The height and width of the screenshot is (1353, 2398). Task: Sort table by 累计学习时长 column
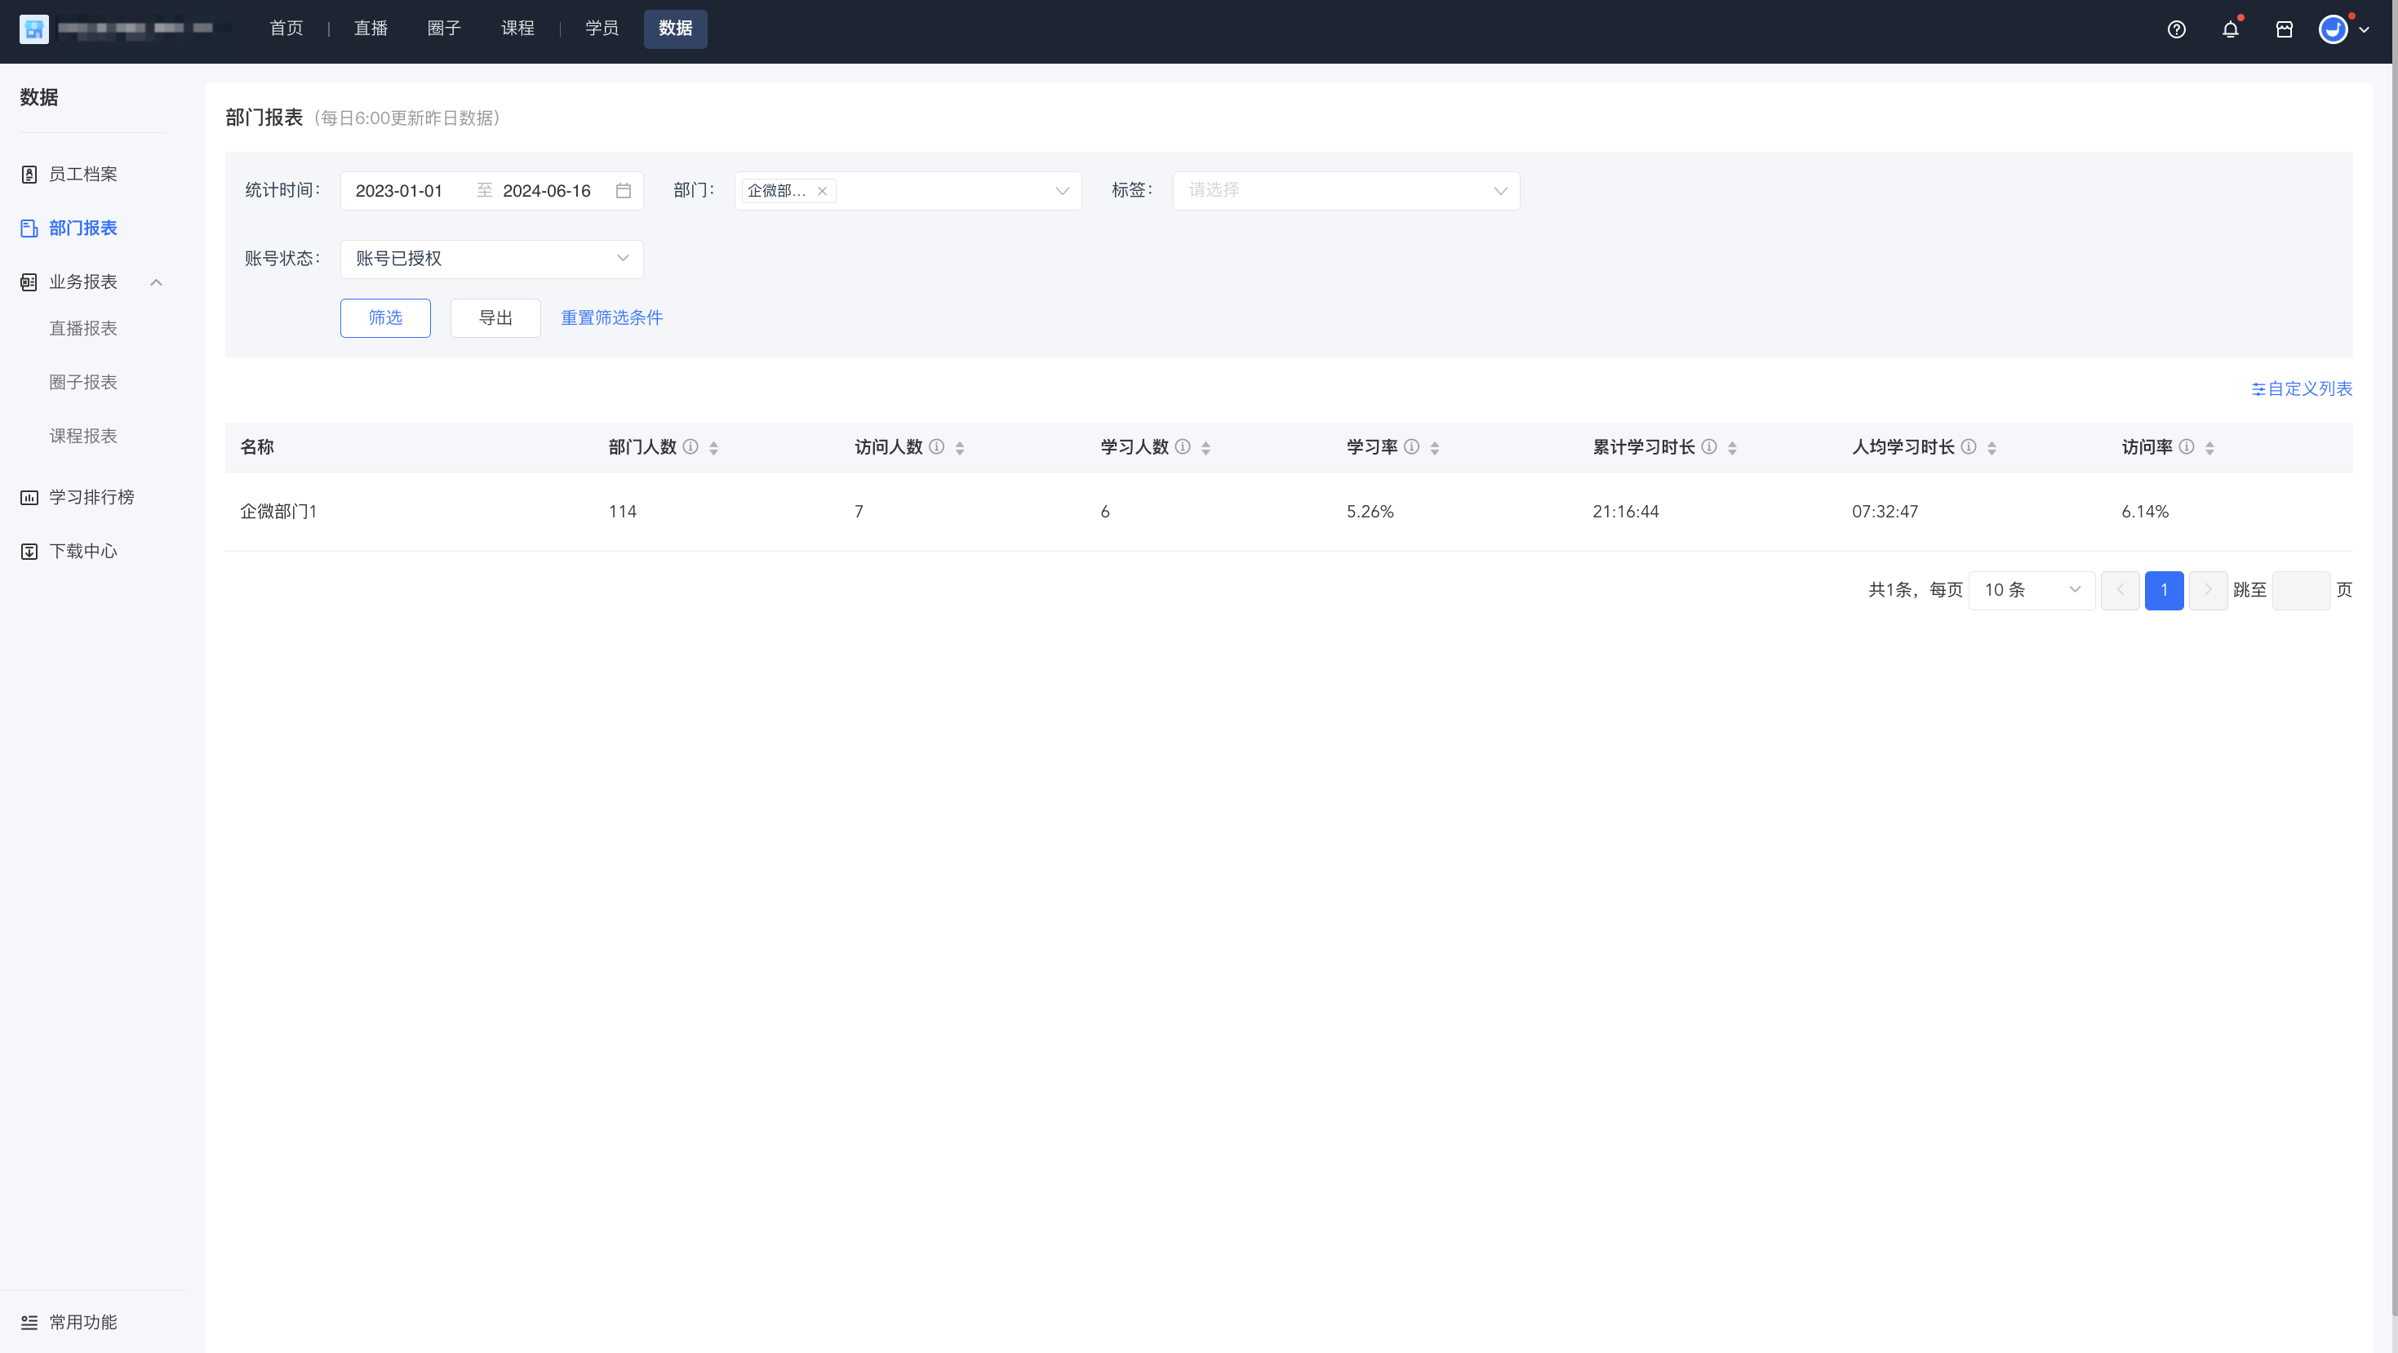(1733, 447)
